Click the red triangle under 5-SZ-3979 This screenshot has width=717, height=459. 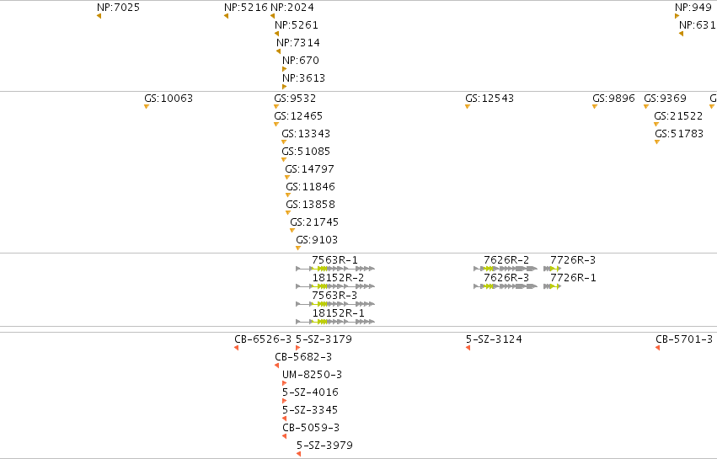tap(298, 454)
